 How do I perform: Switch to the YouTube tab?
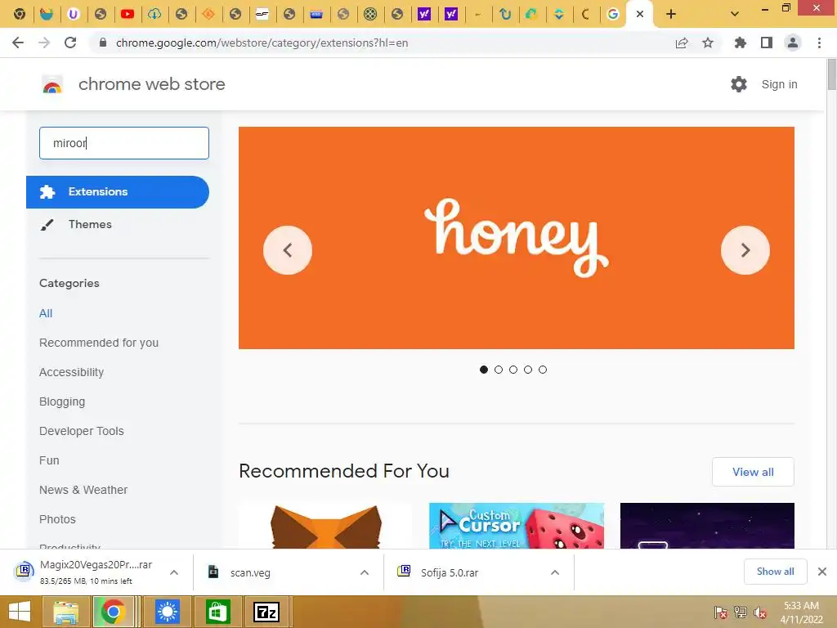click(127, 14)
